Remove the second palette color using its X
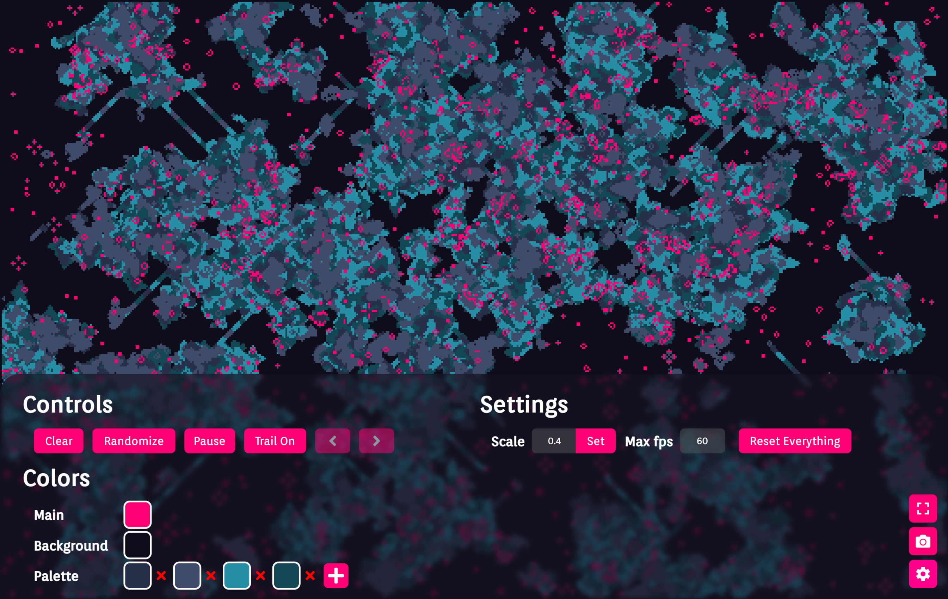The width and height of the screenshot is (948, 599). (211, 576)
